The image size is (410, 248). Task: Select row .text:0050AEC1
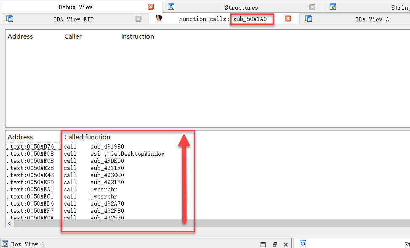30,196
